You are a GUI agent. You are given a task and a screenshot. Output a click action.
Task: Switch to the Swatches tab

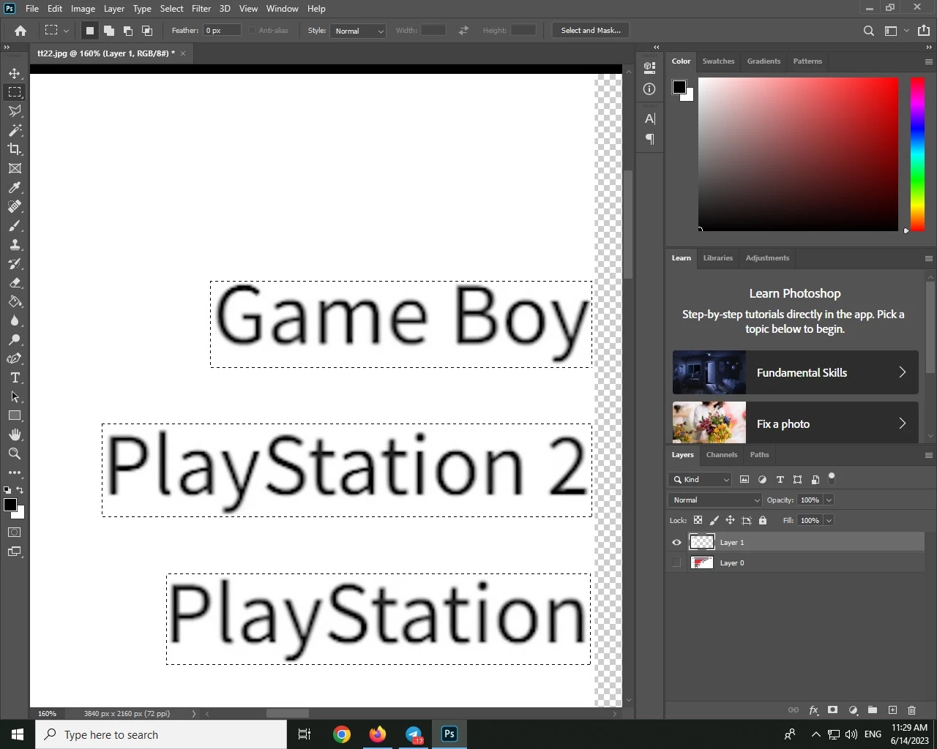[718, 61]
